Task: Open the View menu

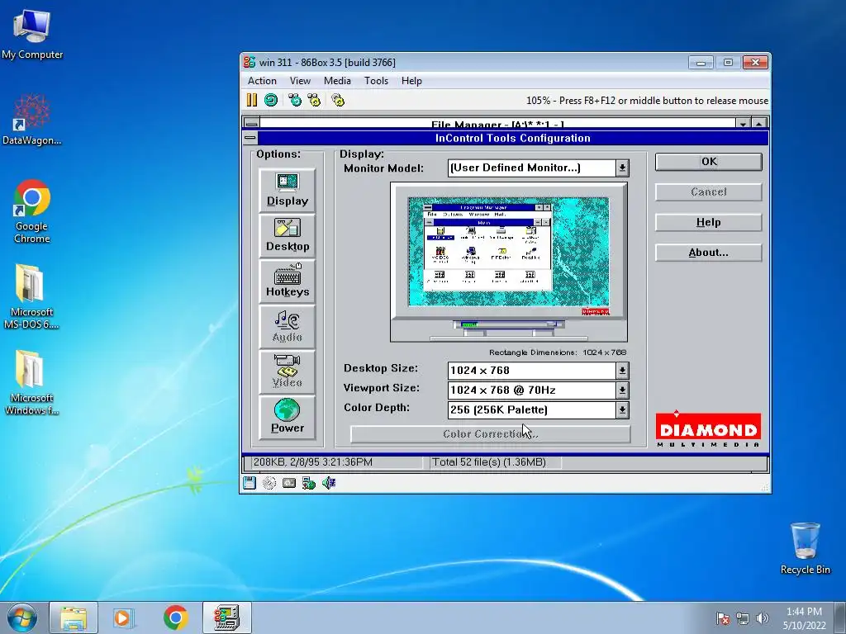Action: click(x=300, y=81)
